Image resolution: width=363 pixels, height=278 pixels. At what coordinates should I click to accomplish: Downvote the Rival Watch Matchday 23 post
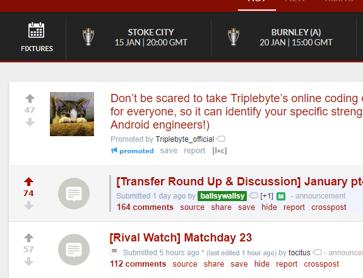(x=28, y=262)
